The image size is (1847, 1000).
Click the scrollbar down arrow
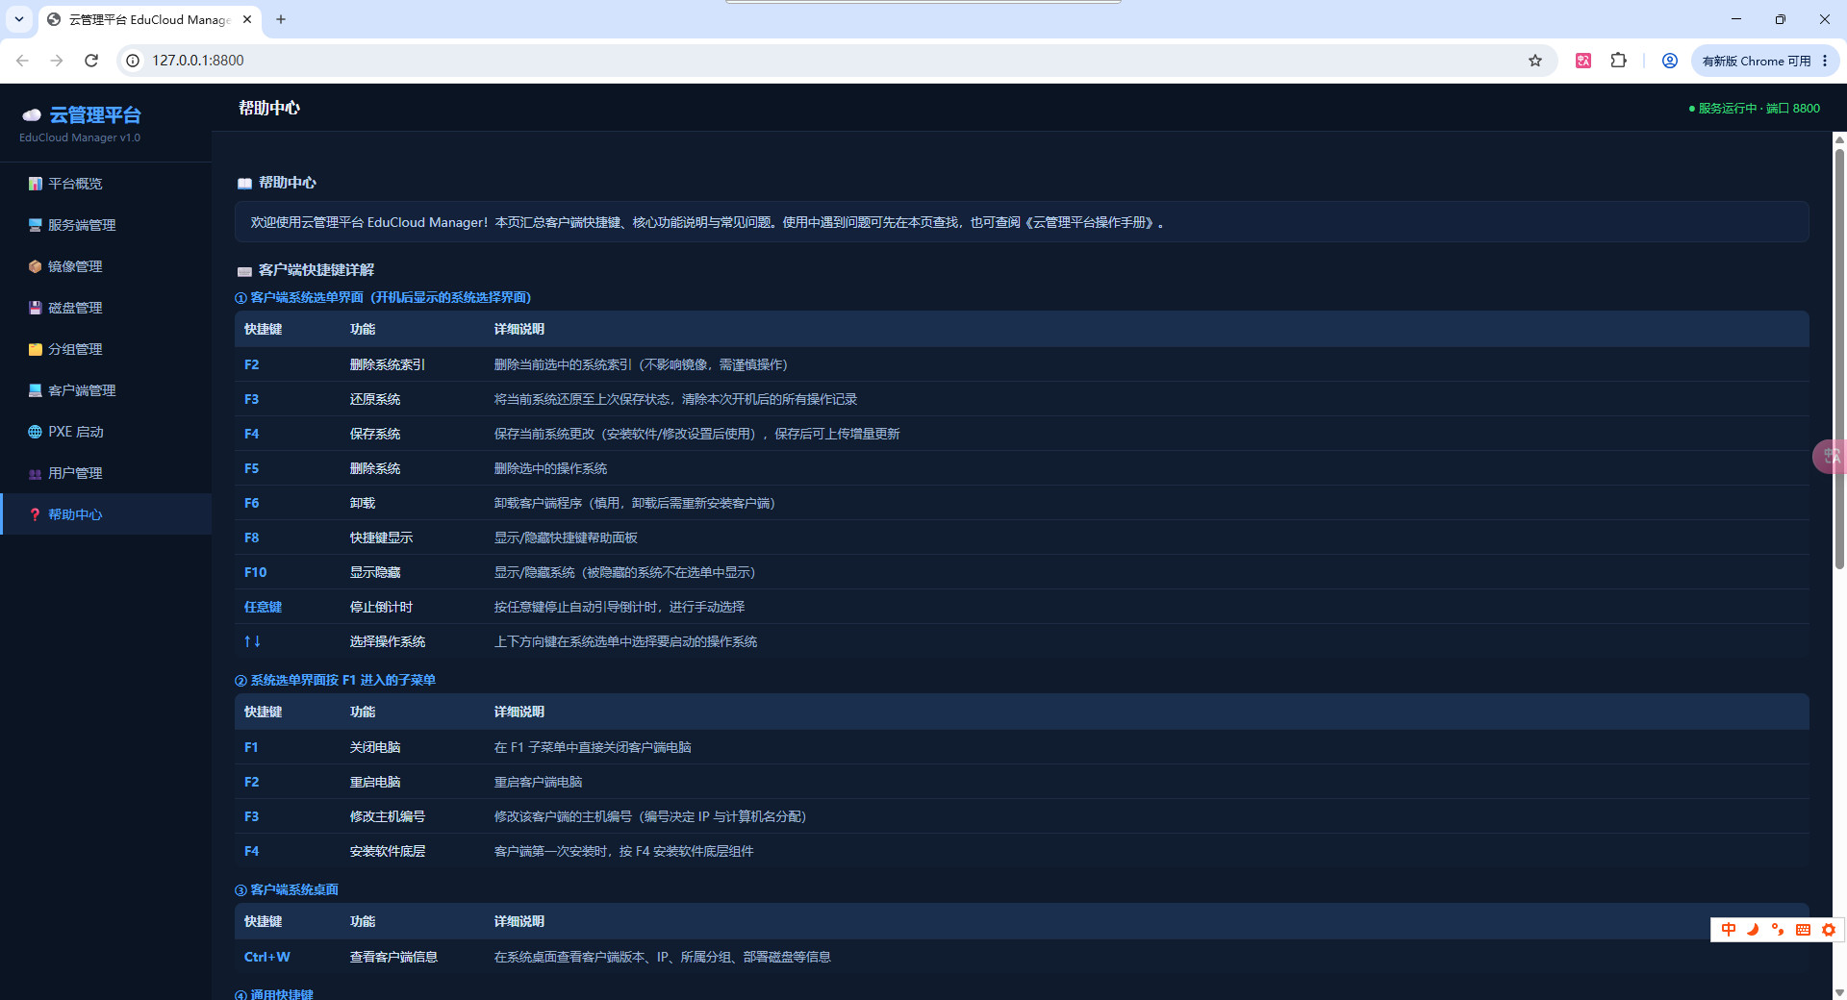point(1839,992)
